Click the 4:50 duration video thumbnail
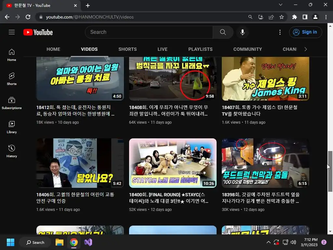This screenshot has width=333, height=250. [80, 78]
